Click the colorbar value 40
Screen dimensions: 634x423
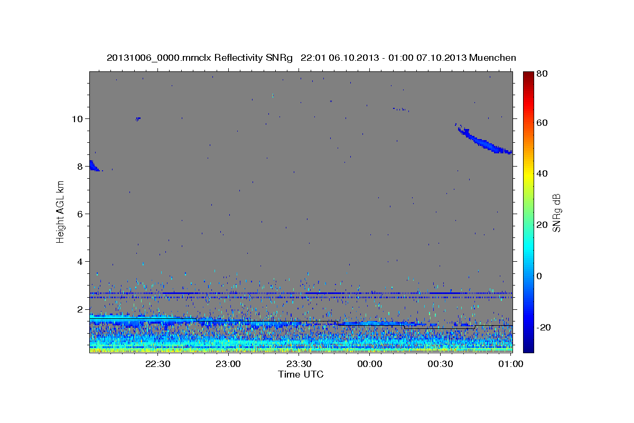tap(543, 173)
